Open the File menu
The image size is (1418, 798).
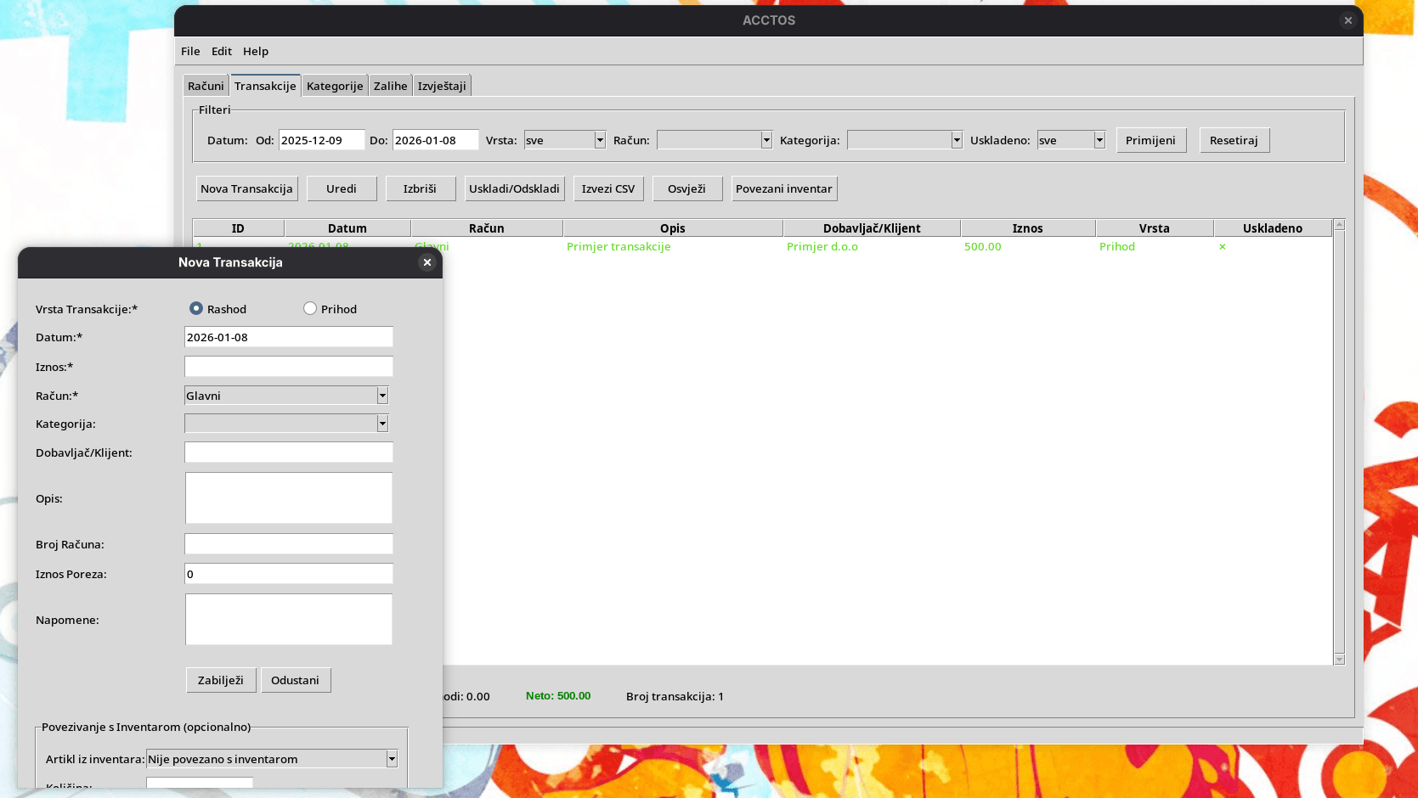(190, 51)
